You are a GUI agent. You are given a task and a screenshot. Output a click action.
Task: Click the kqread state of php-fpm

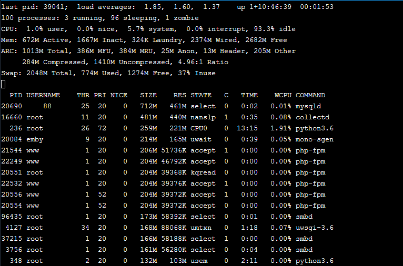(x=203, y=172)
